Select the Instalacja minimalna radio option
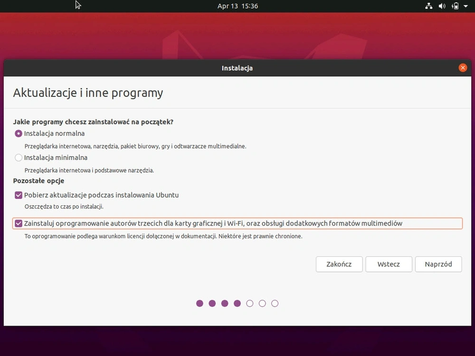The width and height of the screenshot is (475, 356). click(x=19, y=158)
